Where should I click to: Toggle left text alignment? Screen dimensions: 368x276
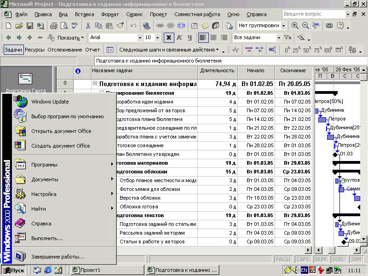(203, 38)
